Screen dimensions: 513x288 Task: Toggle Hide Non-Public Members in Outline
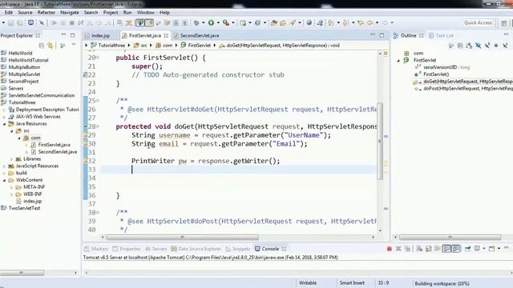tap(496, 46)
